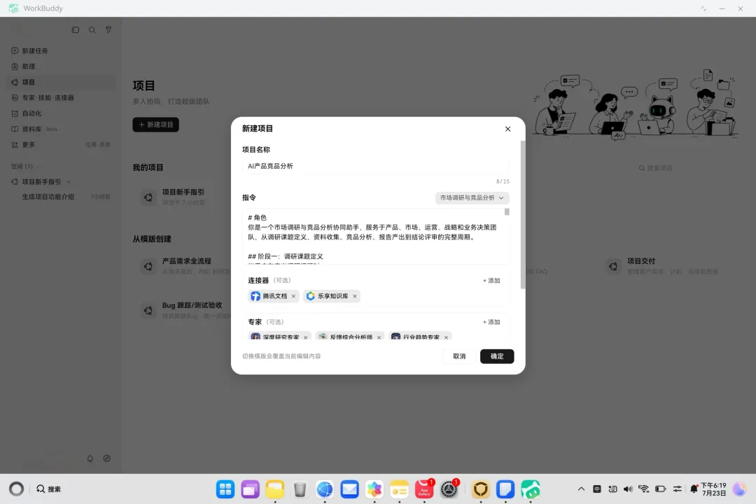The width and height of the screenshot is (756, 504).
Task: Launch the browser from the dock
Action: [x=325, y=489]
